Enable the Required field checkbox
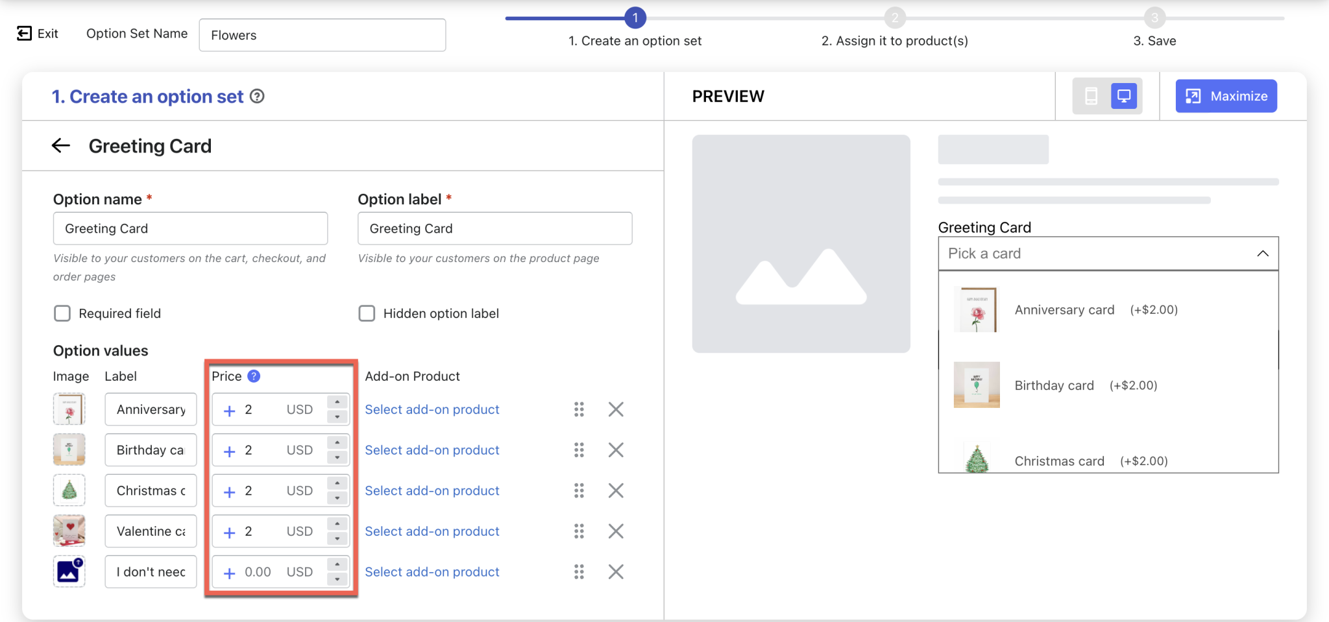The image size is (1329, 622). tap(62, 313)
